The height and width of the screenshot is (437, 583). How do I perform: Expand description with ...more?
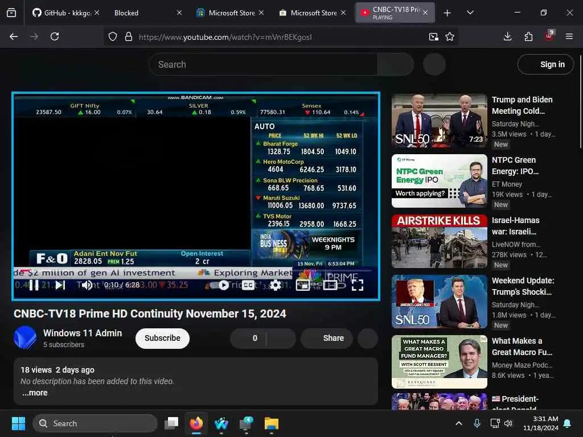[35, 393]
